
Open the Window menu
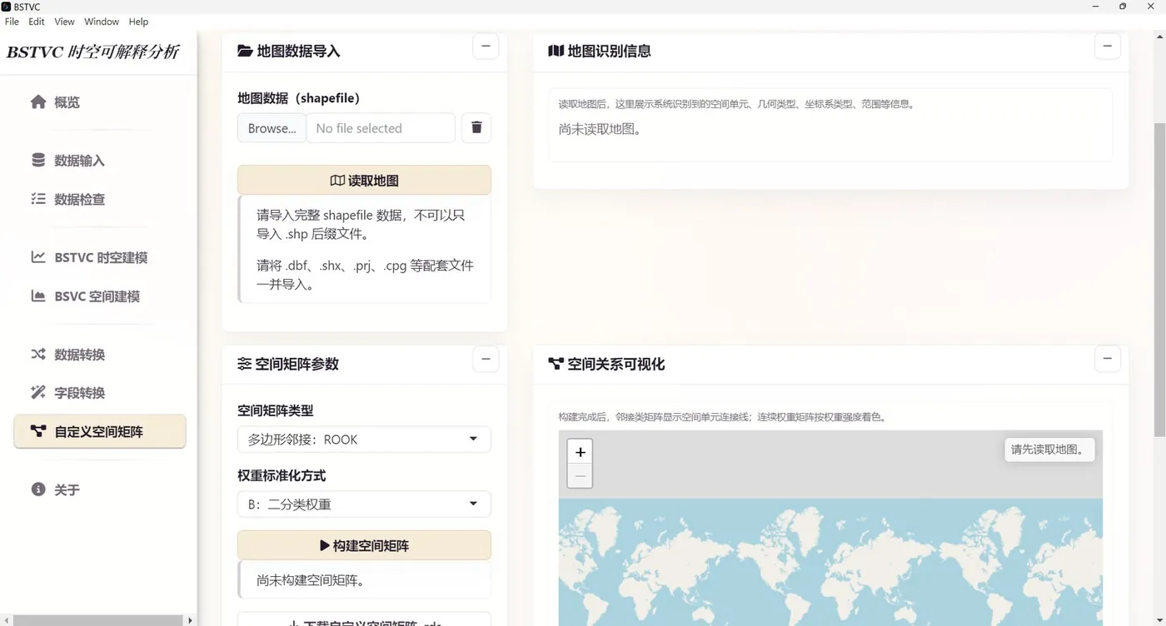(x=102, y=22)
